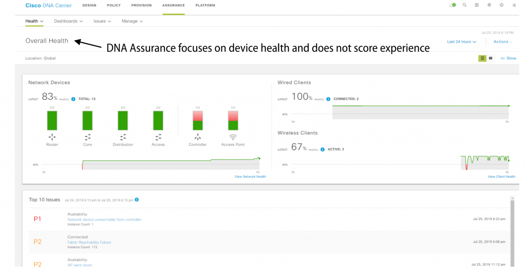
Task: Open View Network Health link
Action: [x=250, y=177]
